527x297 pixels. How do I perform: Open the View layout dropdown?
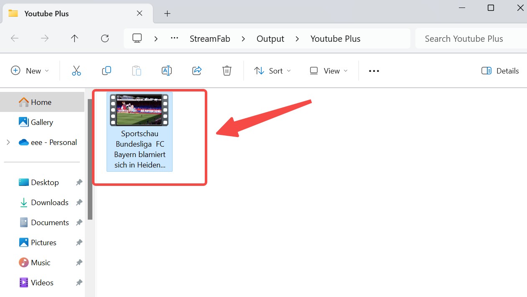[x=329, y=71]
